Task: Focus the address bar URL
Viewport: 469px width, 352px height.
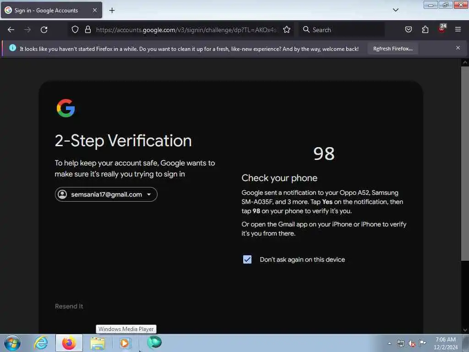Action: pyautogui.click(x=186, y=30)
